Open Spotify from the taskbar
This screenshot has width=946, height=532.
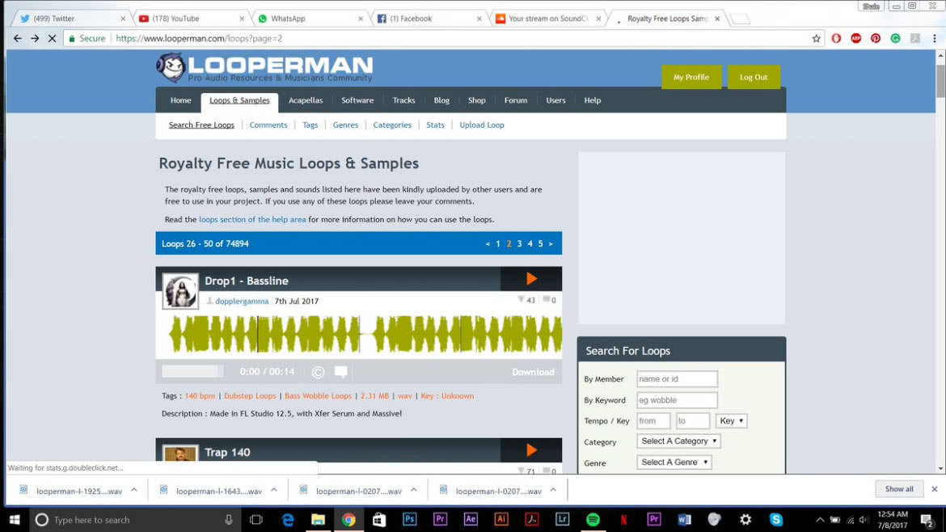593,519
